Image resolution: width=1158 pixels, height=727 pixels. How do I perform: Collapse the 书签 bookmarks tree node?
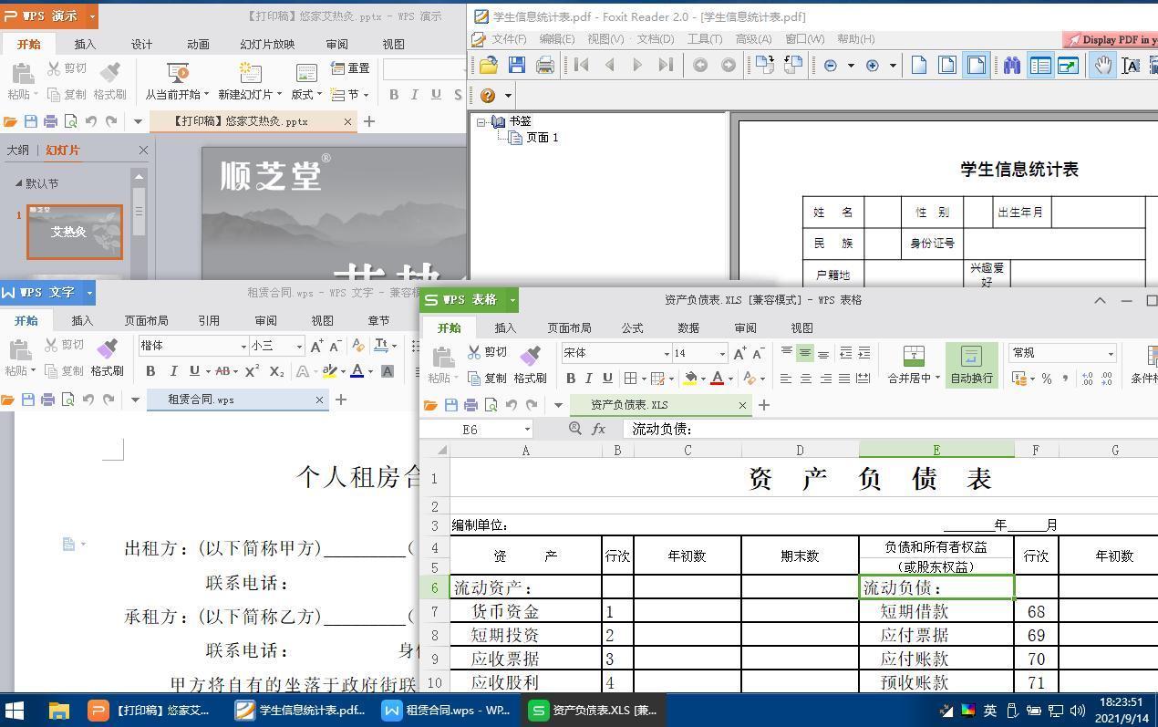pos(481,121)
